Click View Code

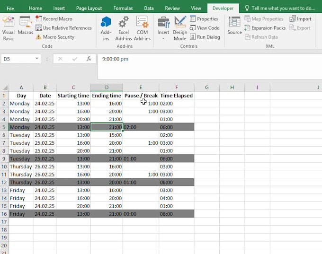tap(205, 28)
